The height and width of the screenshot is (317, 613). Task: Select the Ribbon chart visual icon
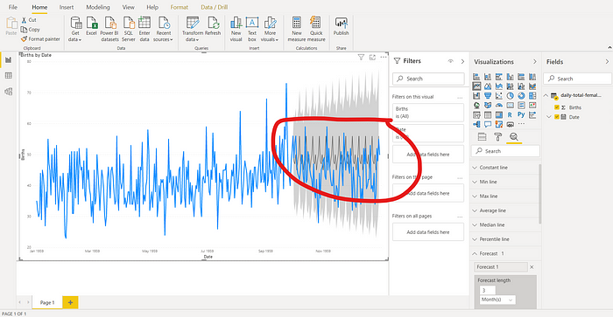click(532, 86)
